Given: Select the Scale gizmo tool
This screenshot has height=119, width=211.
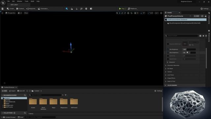Looking at the screenshot, I should [x=125, y=13].
